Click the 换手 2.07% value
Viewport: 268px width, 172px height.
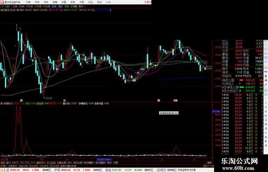tap(239, 69)
